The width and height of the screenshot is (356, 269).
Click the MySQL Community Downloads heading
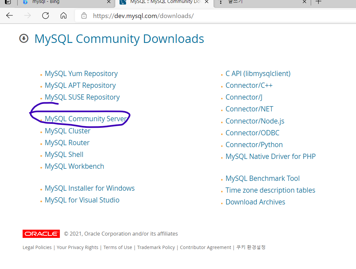(119, 39)
